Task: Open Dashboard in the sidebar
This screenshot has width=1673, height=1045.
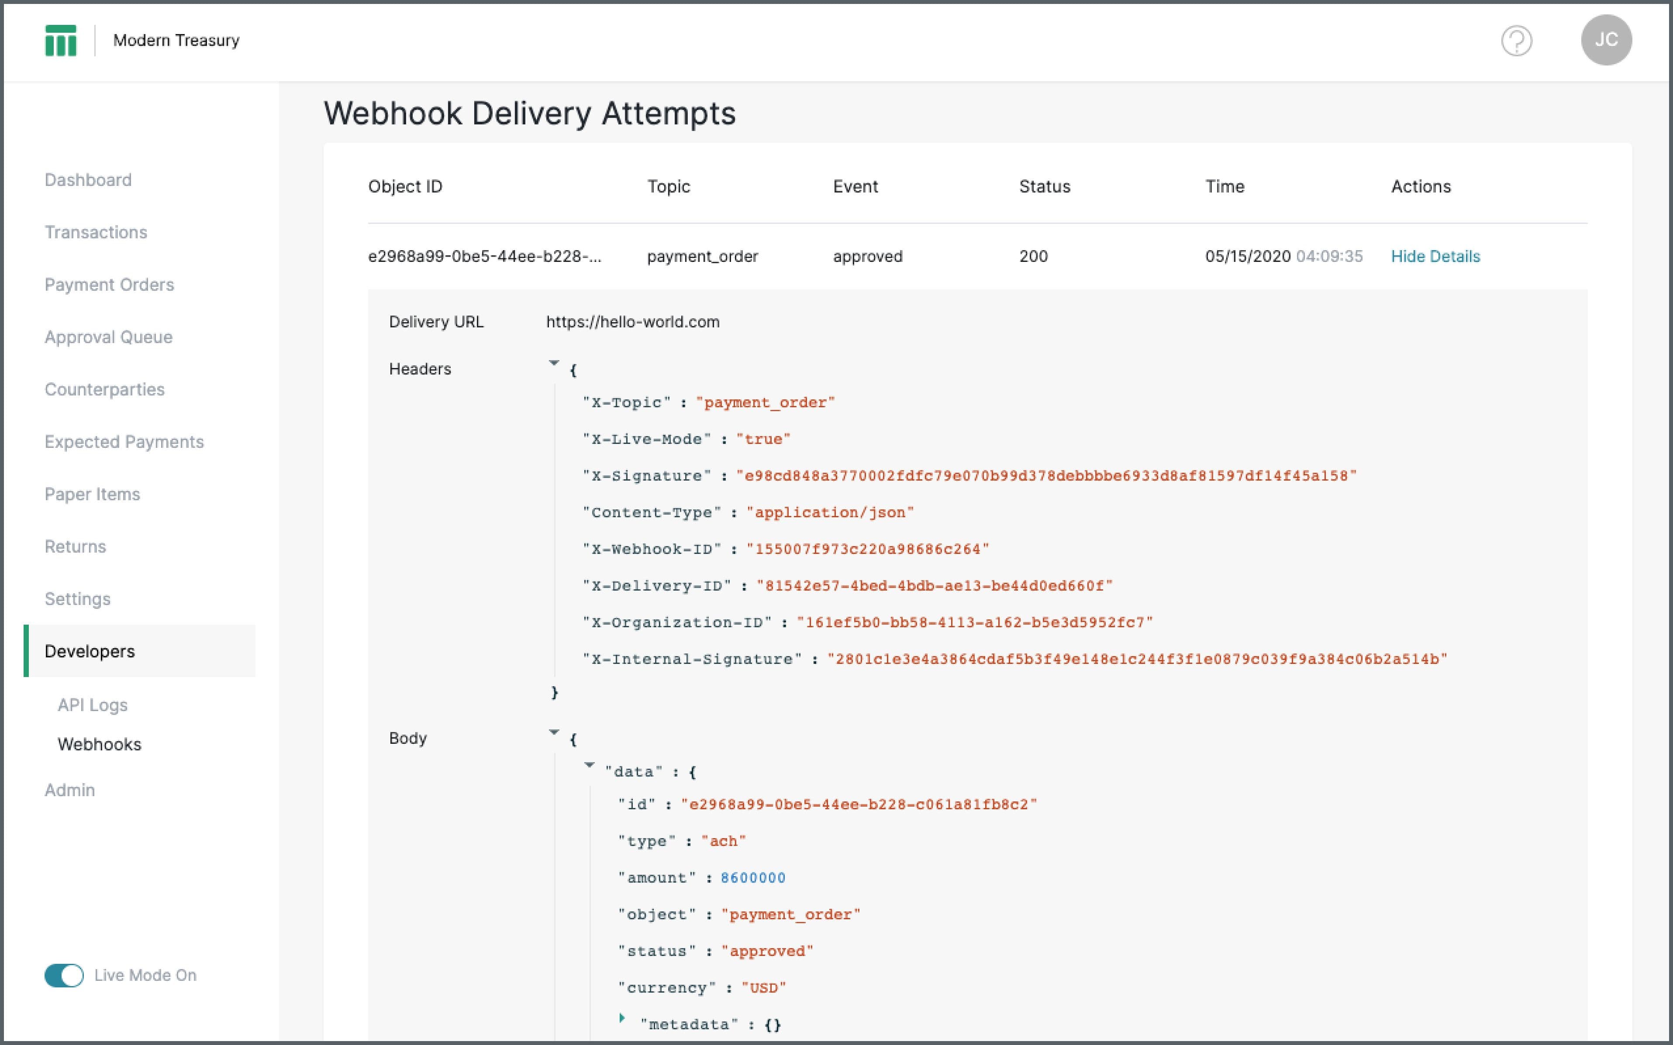Action: click(x=89, y=180)
